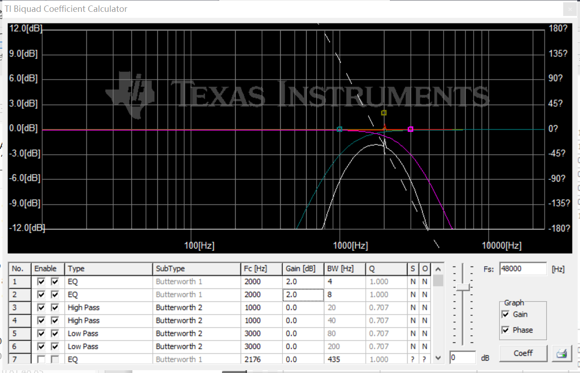Screen dimensions: 580x373
Task: Click Type cell 'High Pass' in row 4
Action: pos(109,321)
